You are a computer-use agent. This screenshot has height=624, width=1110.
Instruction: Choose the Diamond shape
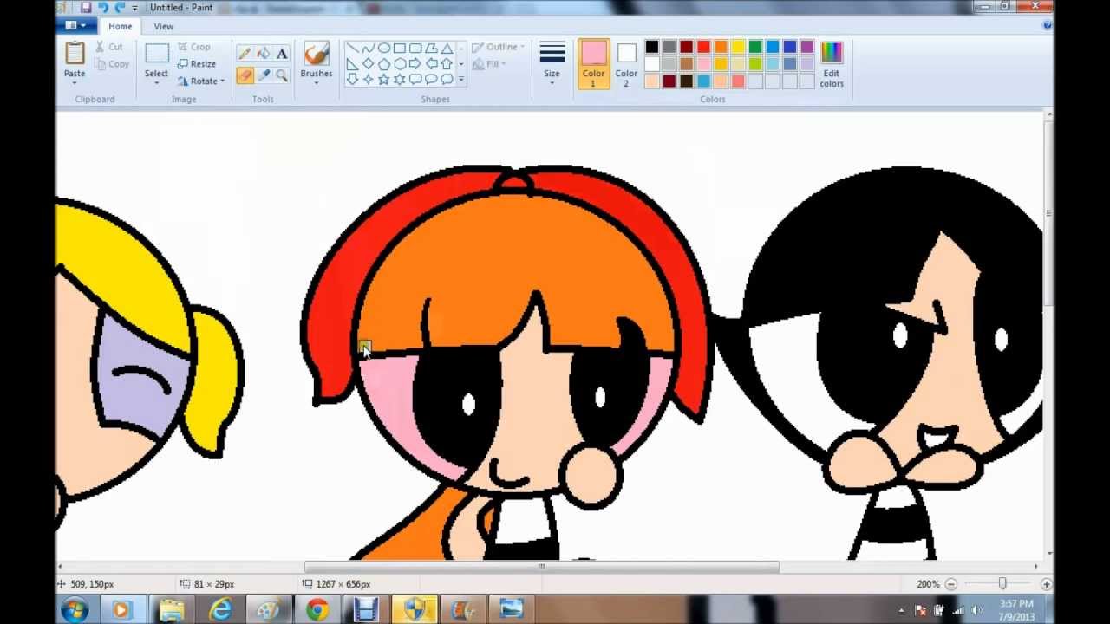click(368, 64)
